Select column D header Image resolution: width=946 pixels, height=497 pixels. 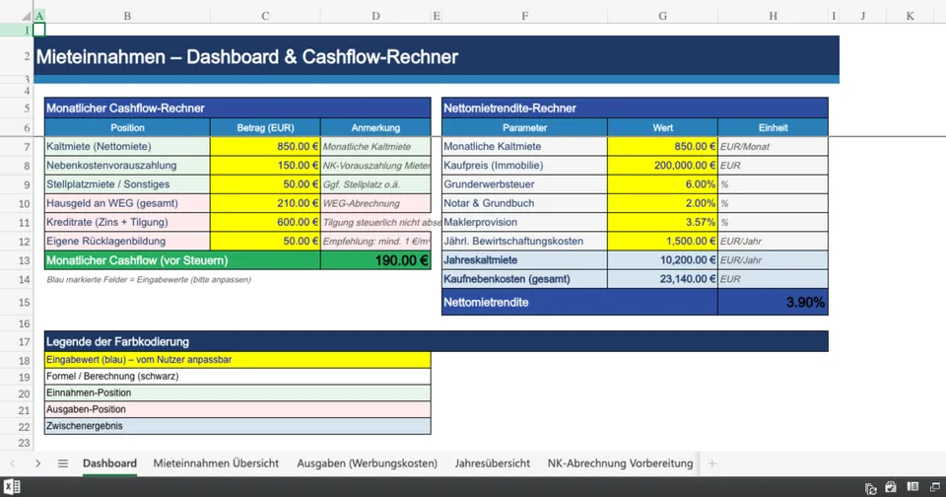coord(375,17)
